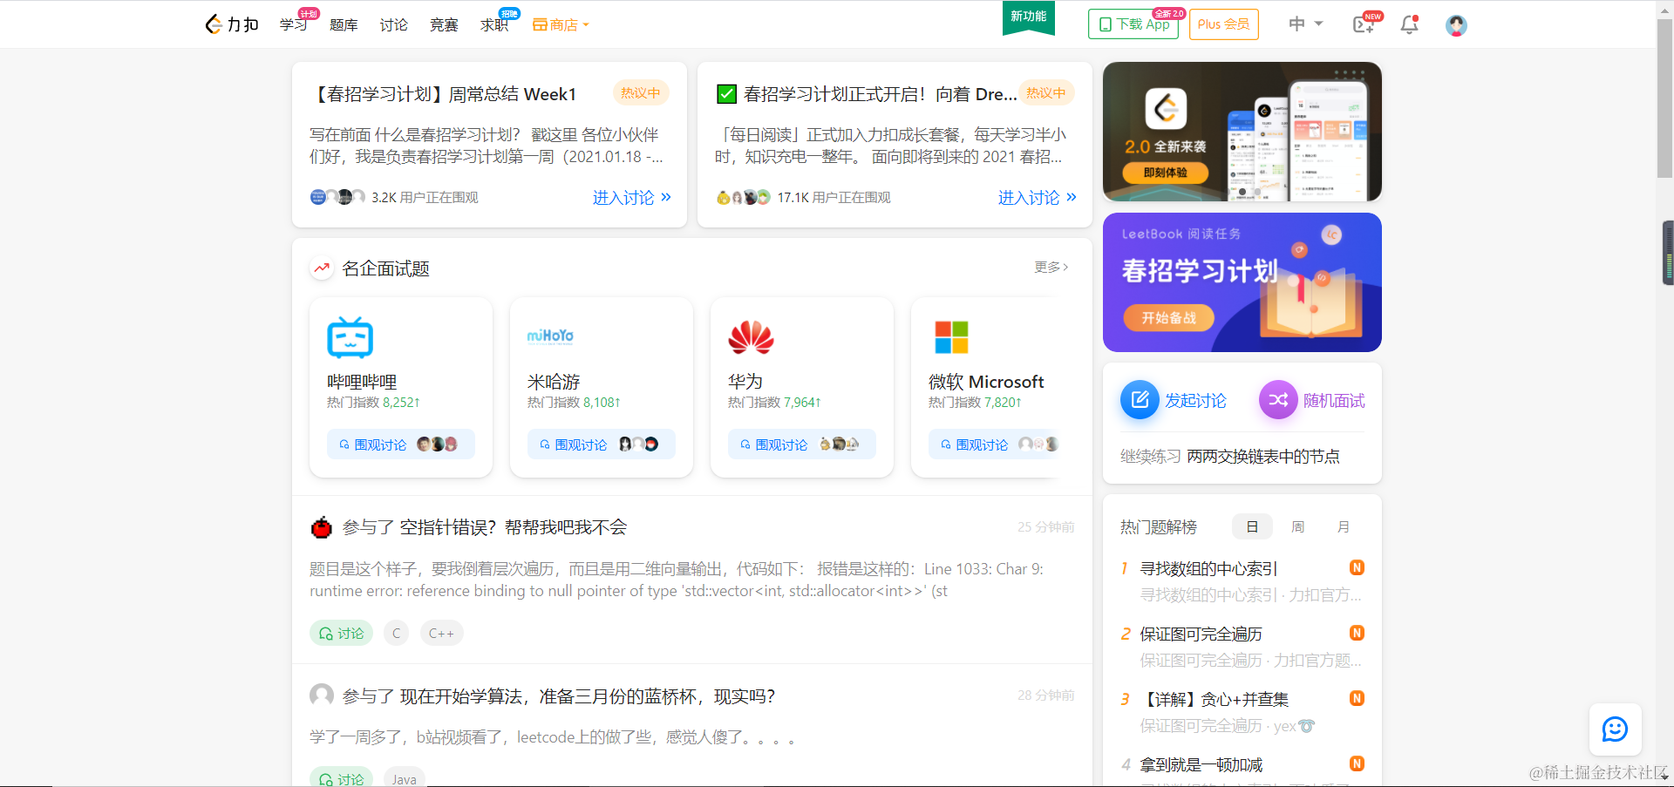Viewport: 1674px width, 787px height.
Task: Click the 发起讨论 pencil icon
Action: 1140,400
